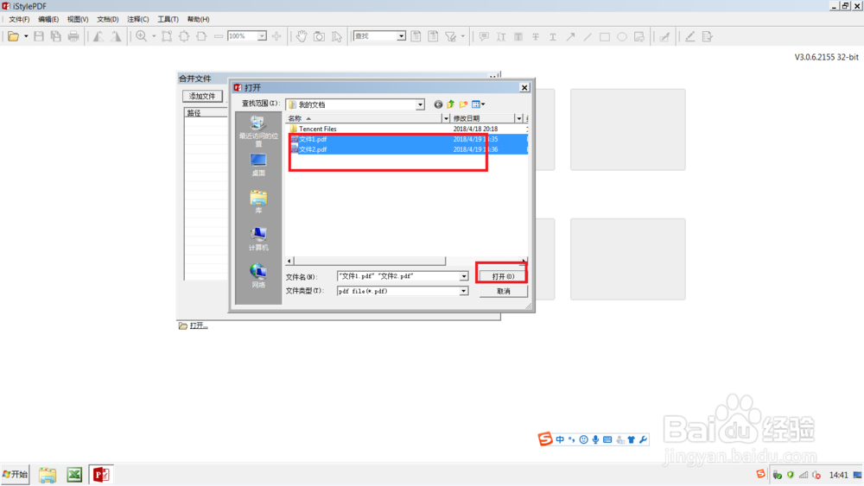The height and width of the screenshot is (486, 864).
Task: Open the 视图(V) menu
Action: (x=78, y=19)
